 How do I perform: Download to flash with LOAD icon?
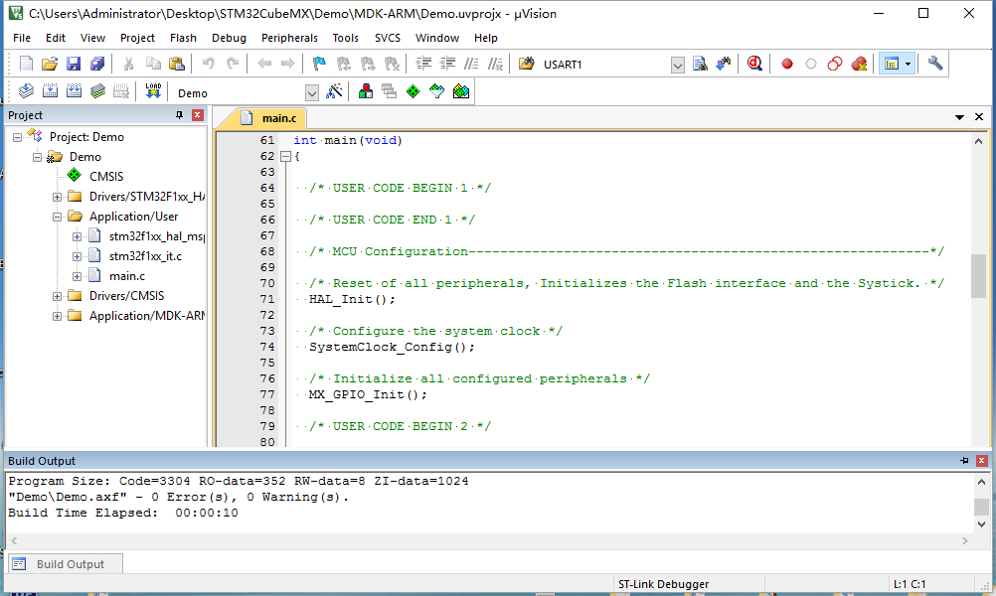tap(153, 91)
